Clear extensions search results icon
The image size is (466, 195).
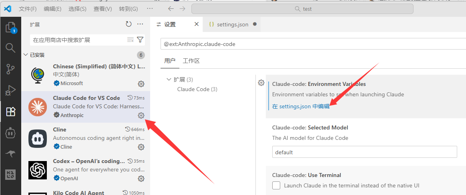(130, 40)
